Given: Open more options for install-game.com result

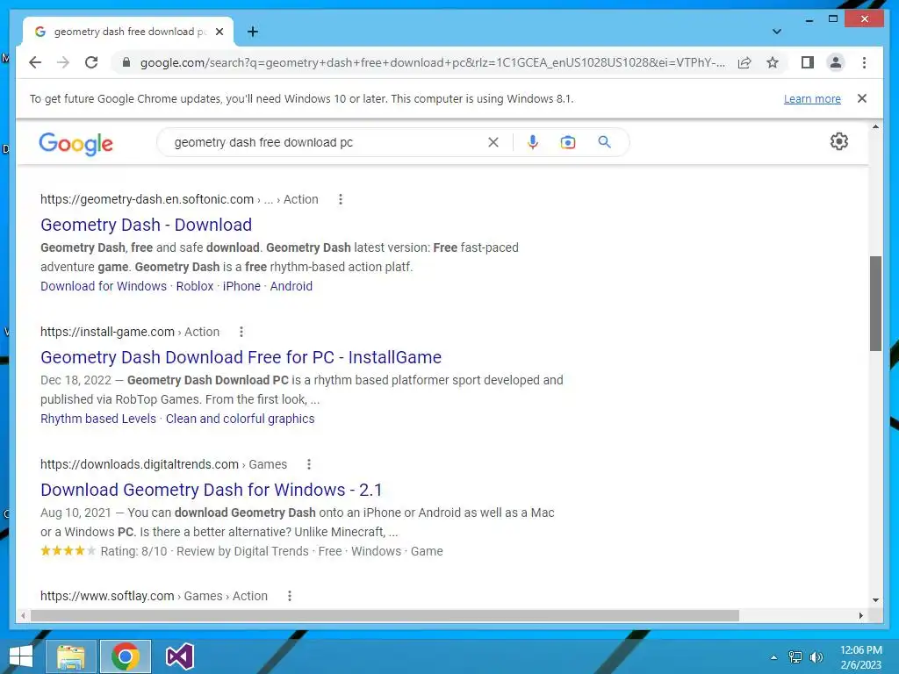Looking at the screenshot, I should click(241, 332).
